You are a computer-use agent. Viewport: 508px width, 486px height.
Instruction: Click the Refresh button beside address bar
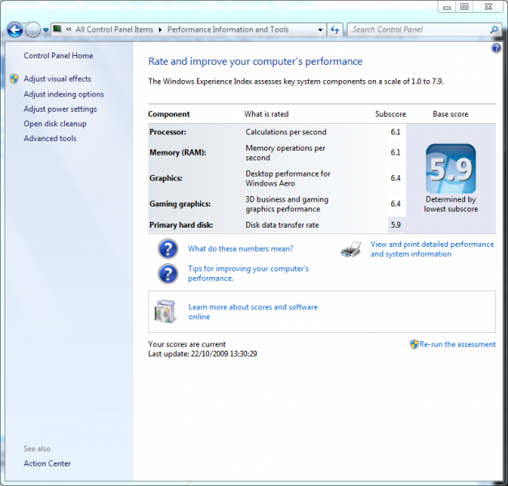click(x=335, y=30)
